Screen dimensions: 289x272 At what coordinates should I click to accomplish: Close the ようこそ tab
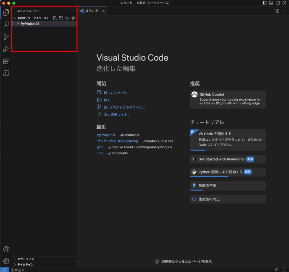(103, 11)
